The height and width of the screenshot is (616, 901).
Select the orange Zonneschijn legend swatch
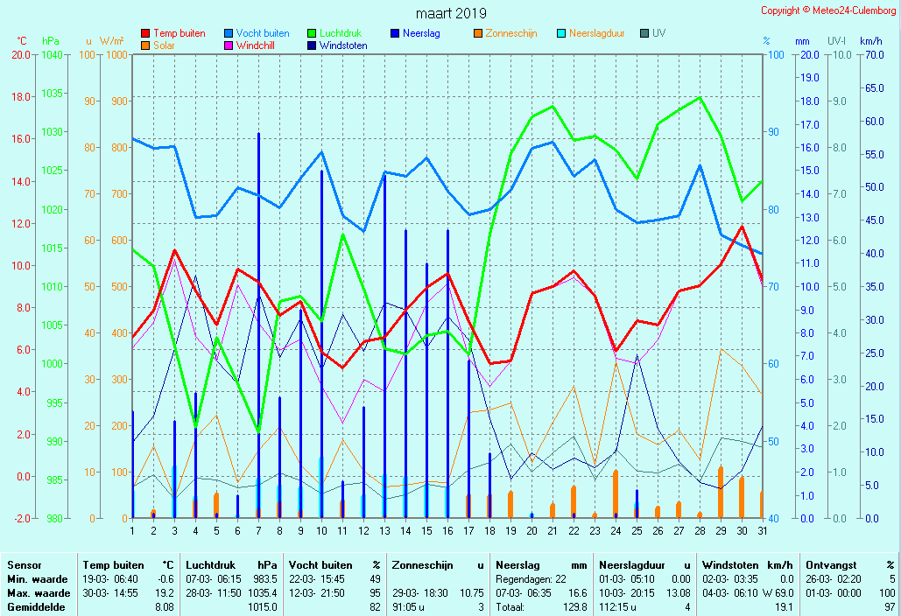477,33
